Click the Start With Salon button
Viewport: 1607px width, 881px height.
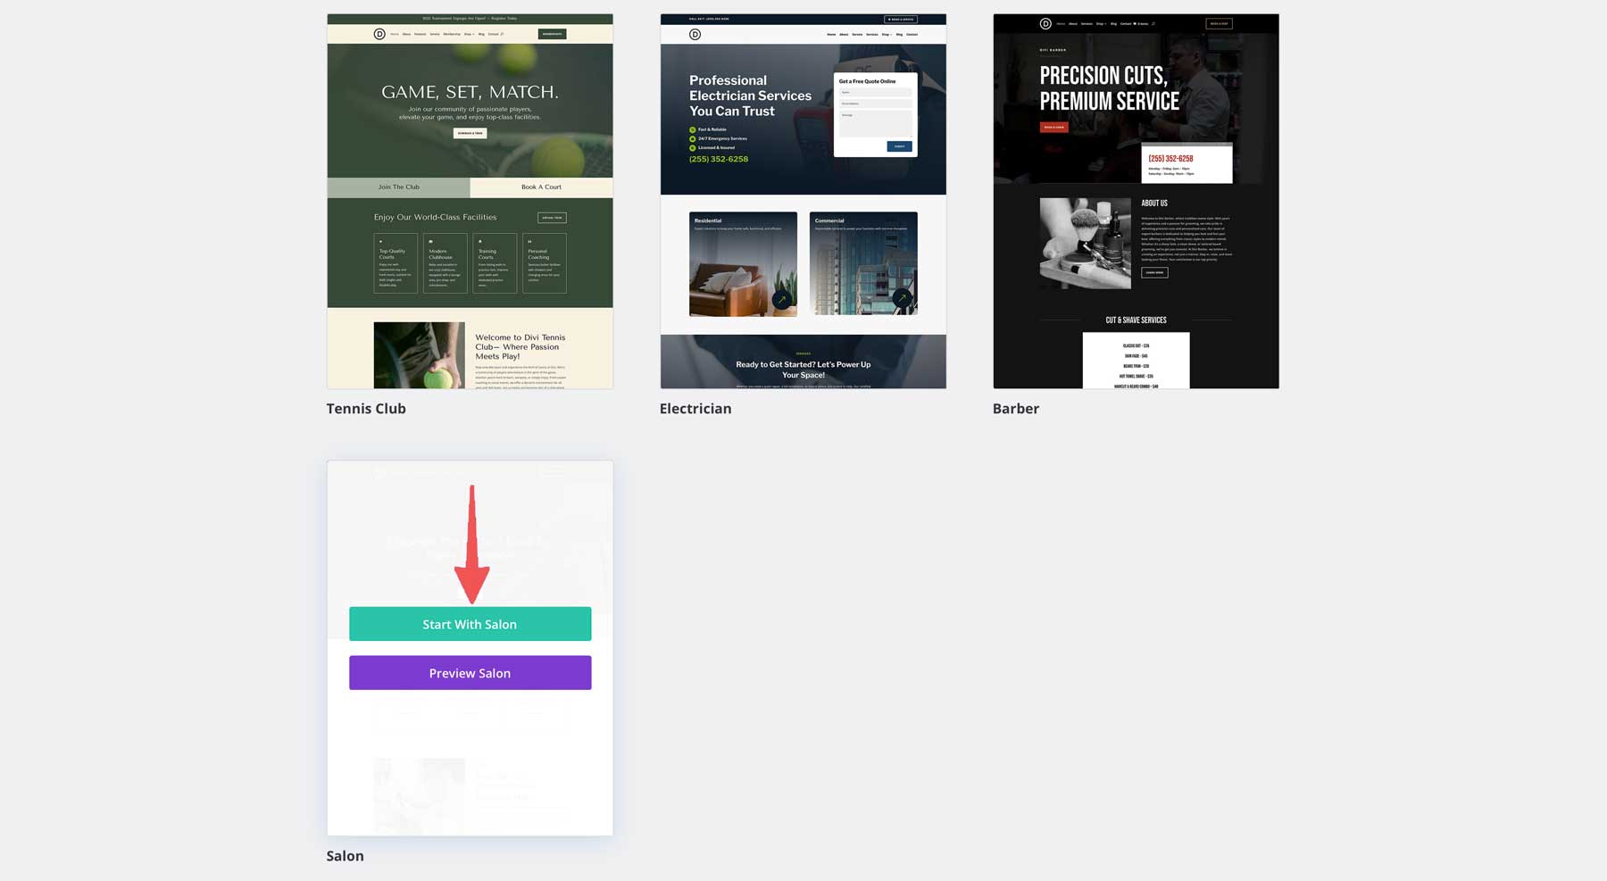(470, 624)
